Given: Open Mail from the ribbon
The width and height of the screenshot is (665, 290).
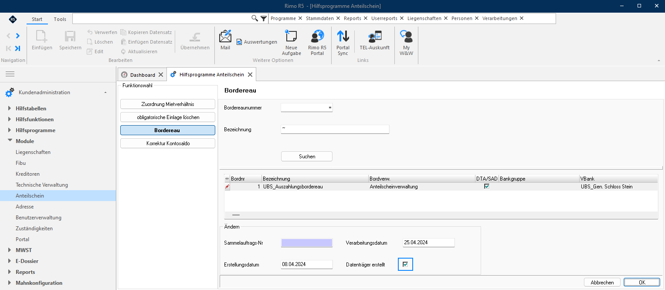Looking at the screenshot, I should pos(225,40).
